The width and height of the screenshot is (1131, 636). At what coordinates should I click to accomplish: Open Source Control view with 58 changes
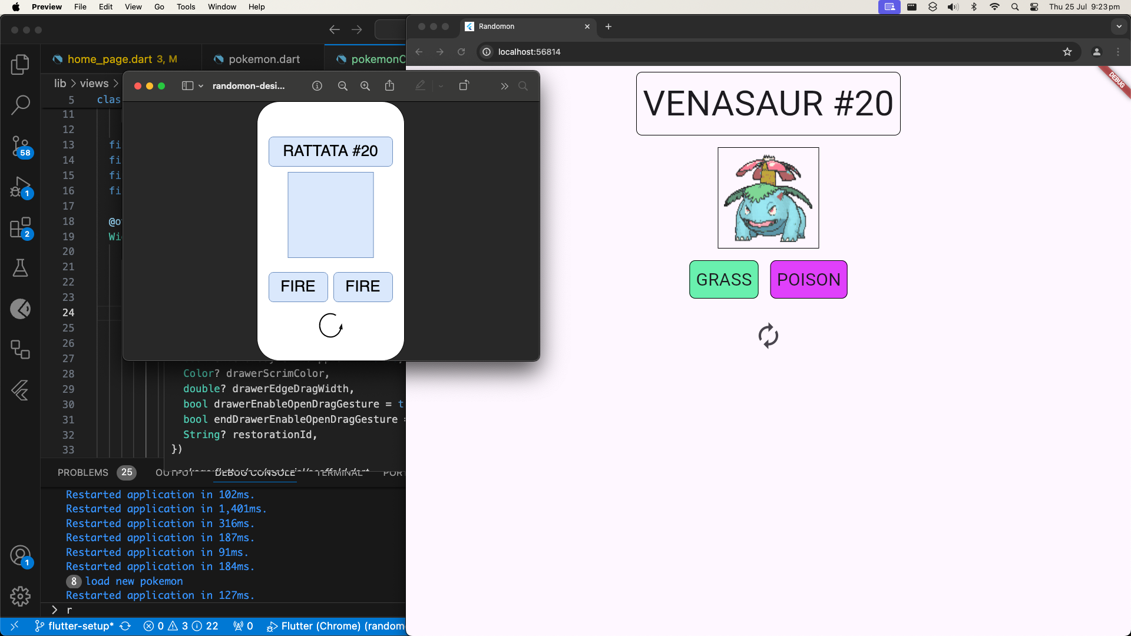(21, 147)
